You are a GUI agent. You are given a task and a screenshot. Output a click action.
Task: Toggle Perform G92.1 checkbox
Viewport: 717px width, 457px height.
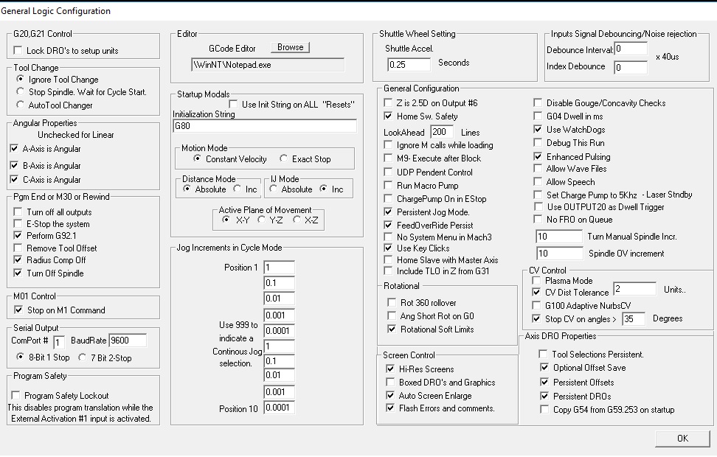pyautogui.click(x=18, y=235)
